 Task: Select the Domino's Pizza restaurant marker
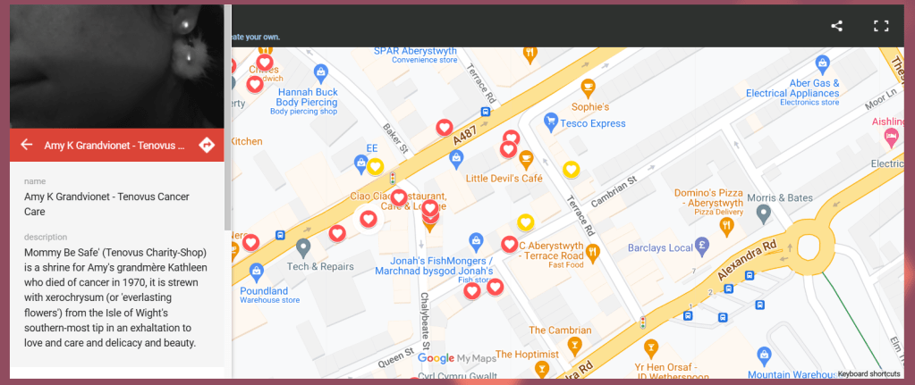click(x=726, y=227)
